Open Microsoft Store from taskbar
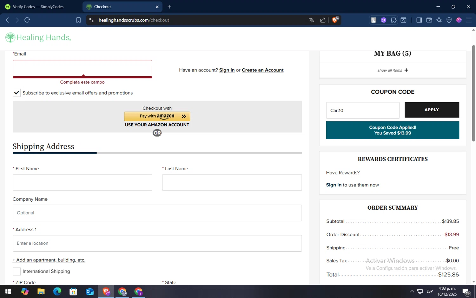476x298 pixels. pos(73,291)
